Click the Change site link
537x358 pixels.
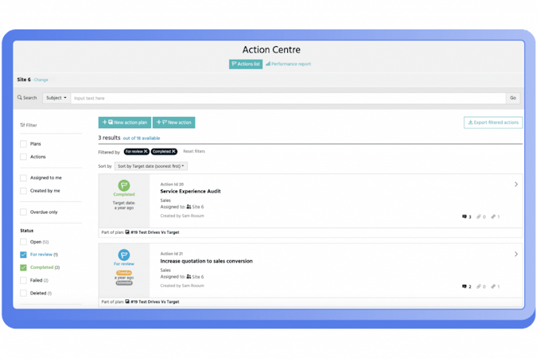(41, 80)
